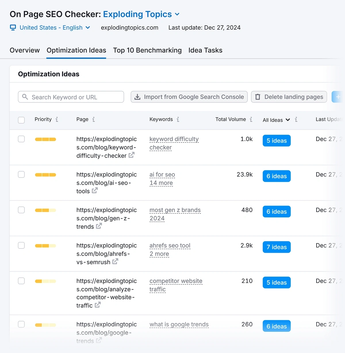Image resolution: width=345 pixels, height=353 pixels.
Task: Click the Total Volume column header
Action: click(231, 119)
